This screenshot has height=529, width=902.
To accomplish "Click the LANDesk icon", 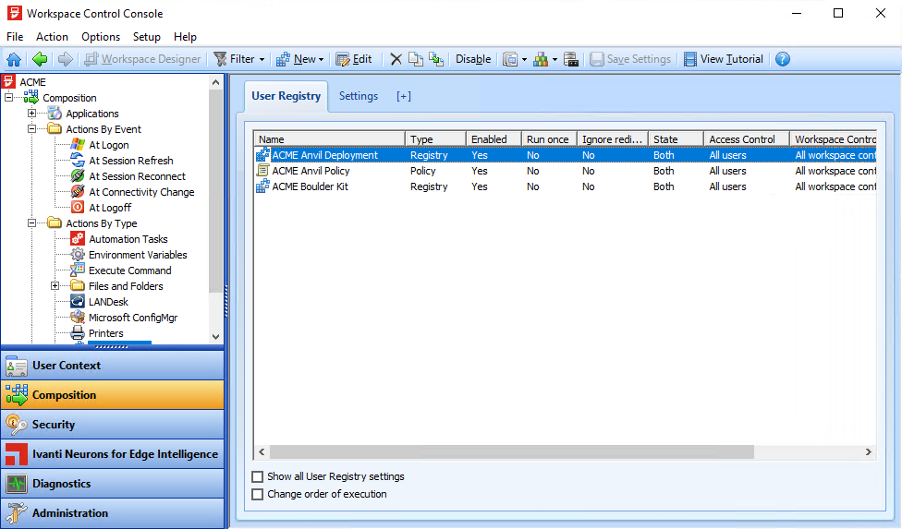I will click(x=78, y=302).
